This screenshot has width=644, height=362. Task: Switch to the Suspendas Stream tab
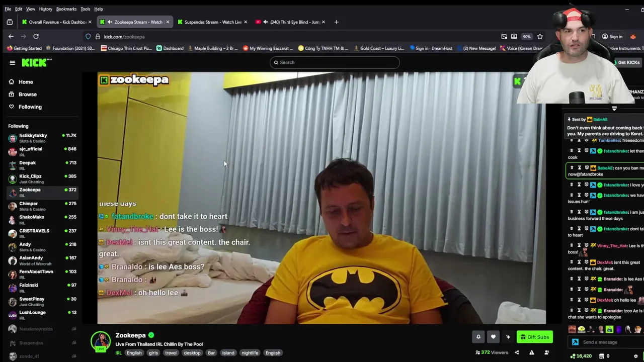tap(212, 22)
